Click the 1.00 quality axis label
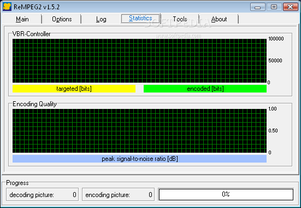Screen dimensions: 301x208 click(273, 109)
